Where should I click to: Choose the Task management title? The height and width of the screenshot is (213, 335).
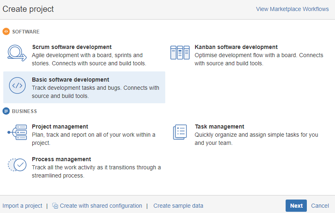[219, 126]
